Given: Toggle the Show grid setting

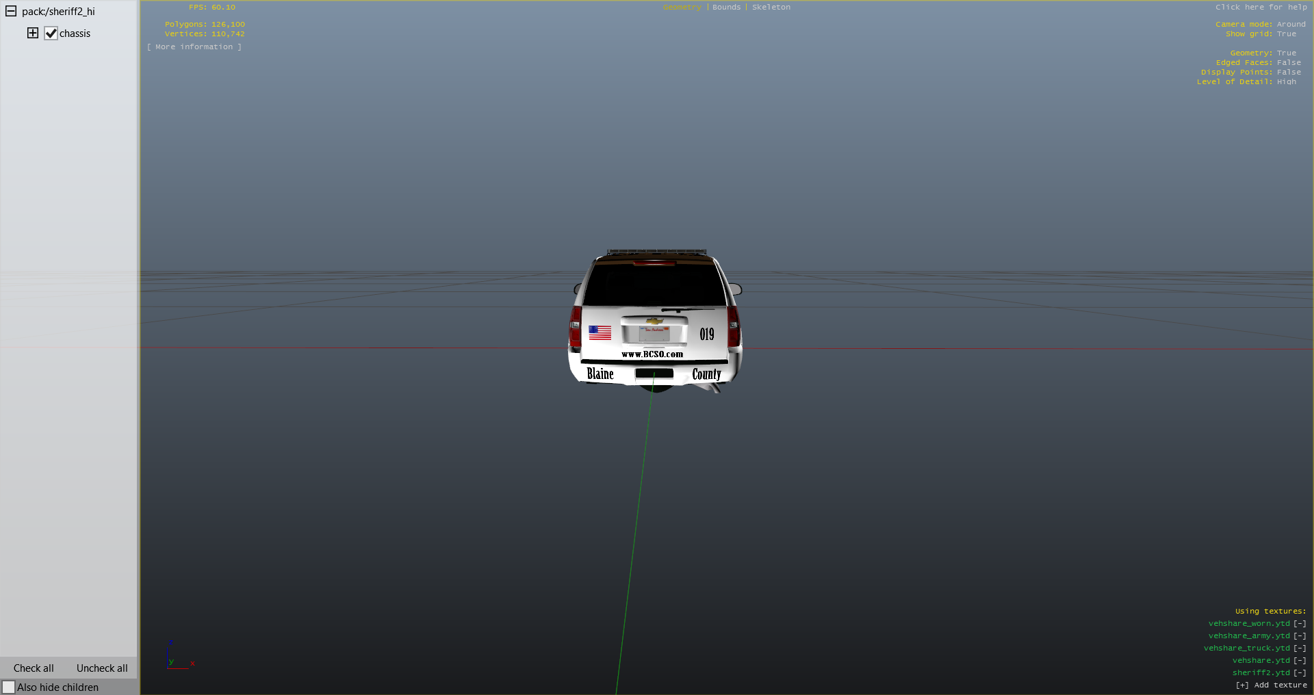Looking at the screenshot, I should click(x=1286, y=34).
